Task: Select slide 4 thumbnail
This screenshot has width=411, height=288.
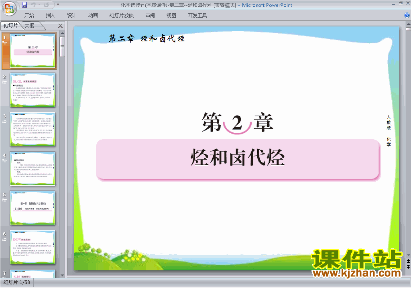Action: coord(33,168)
